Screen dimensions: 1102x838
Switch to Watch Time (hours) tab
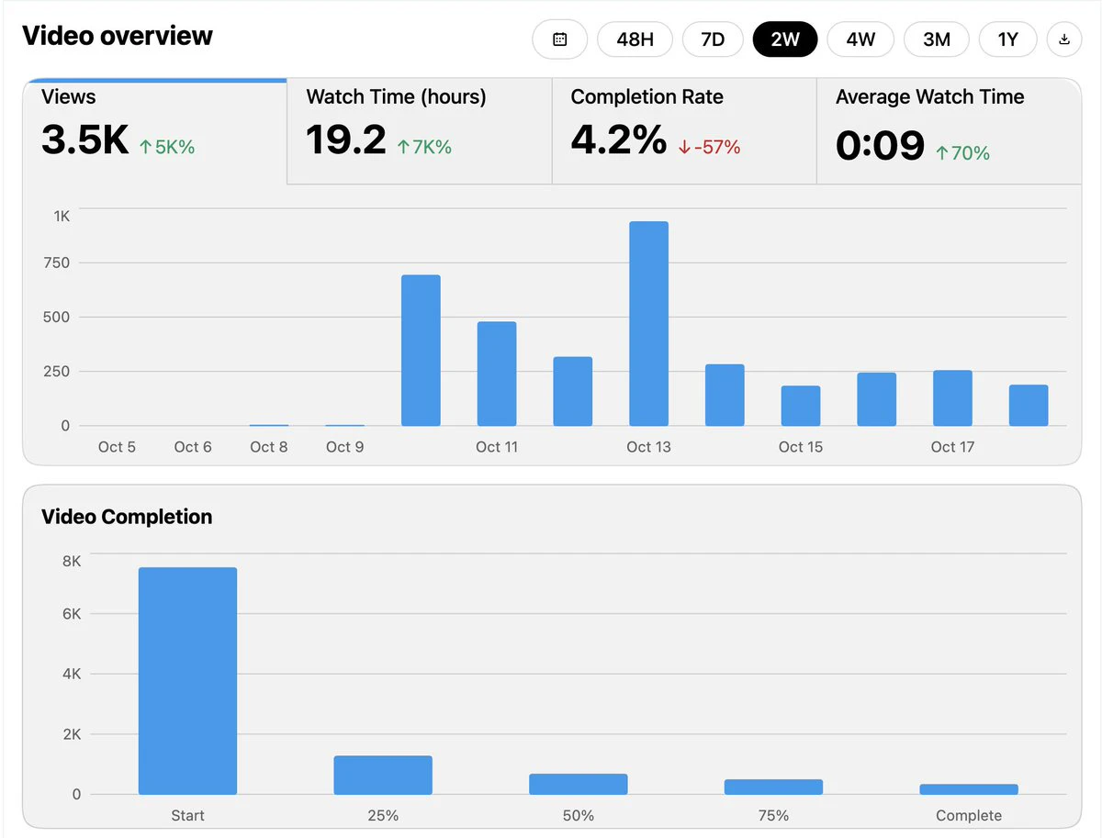pyautogui.click(x=420, y=131)
